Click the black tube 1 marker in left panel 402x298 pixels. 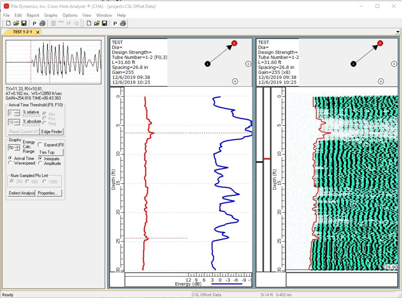pos(208,64)
